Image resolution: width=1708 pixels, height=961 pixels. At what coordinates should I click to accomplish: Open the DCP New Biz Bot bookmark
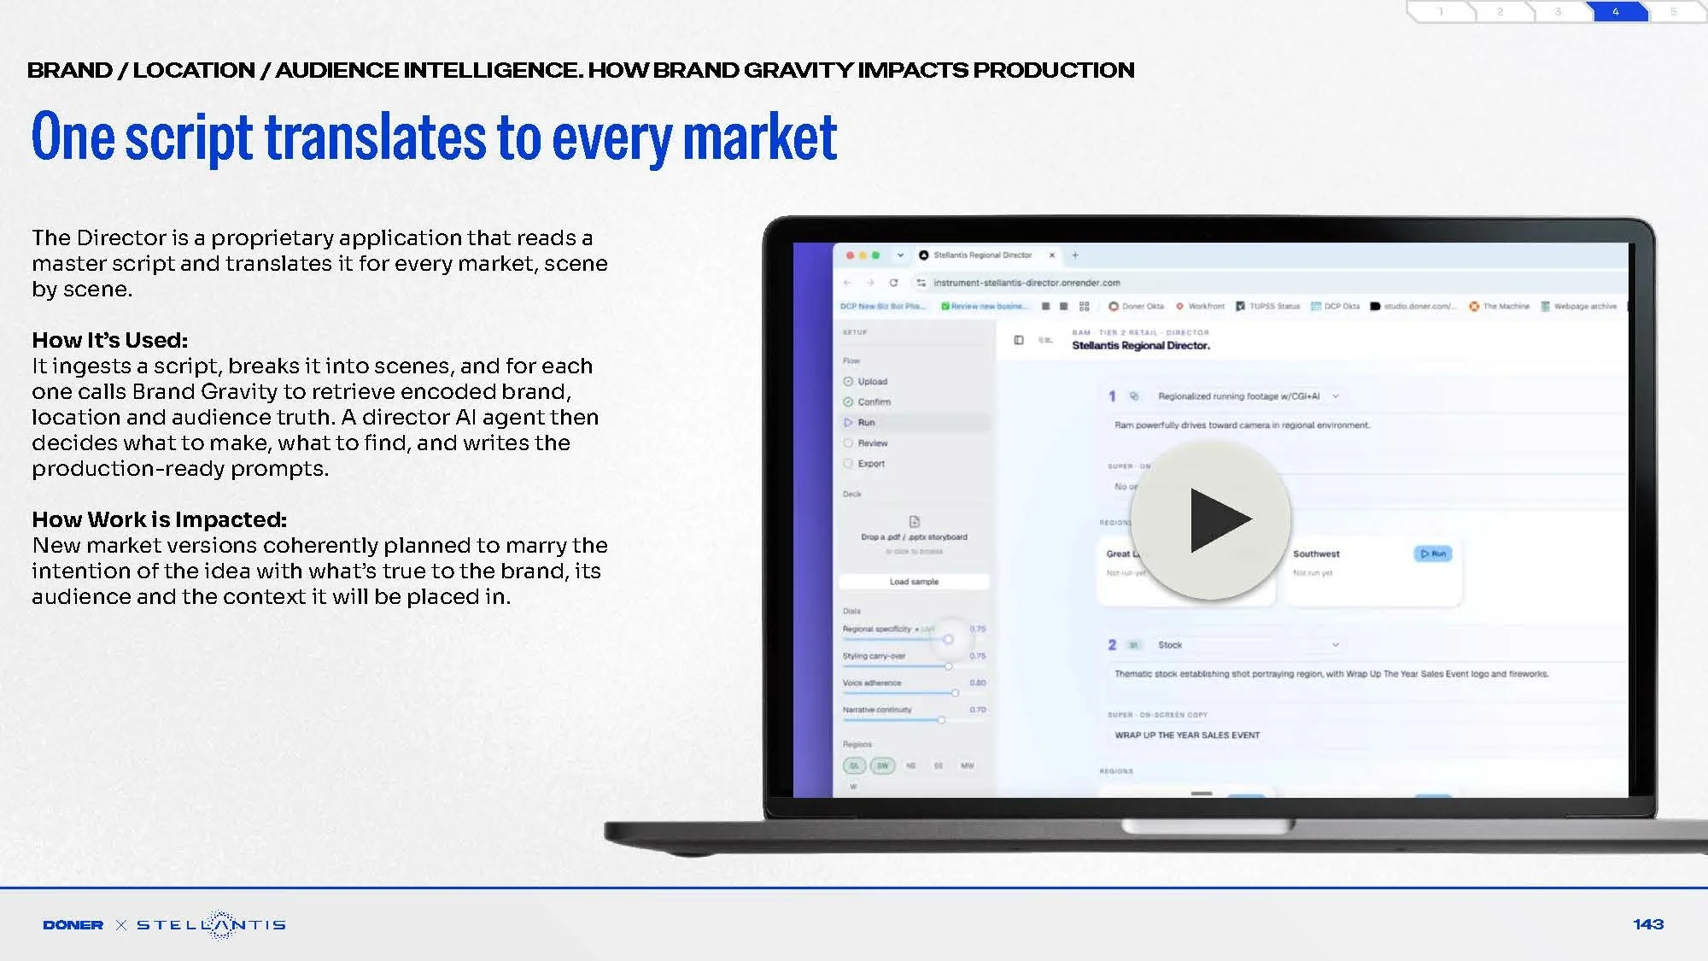[x=881, y=306]
